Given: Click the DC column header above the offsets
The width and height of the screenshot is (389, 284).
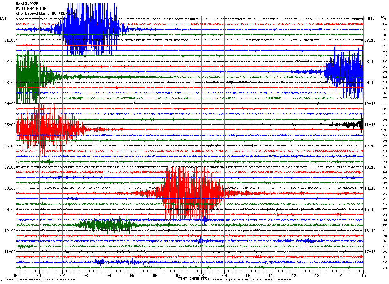Looking at the screenshot, I should point(383,17).
